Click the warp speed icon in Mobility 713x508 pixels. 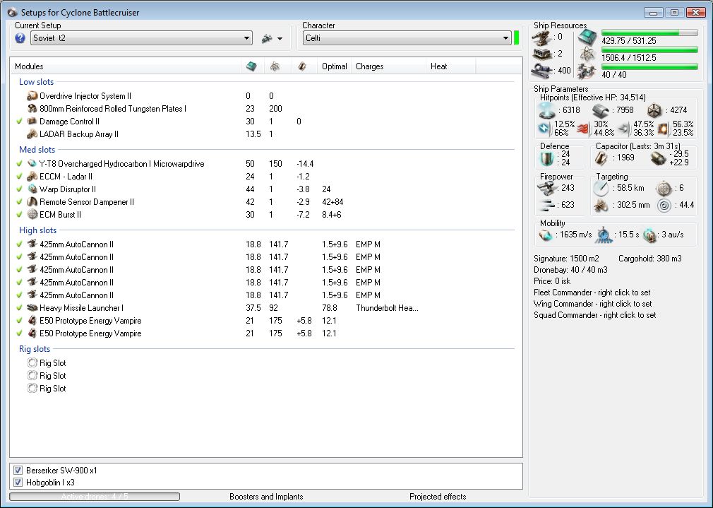click(x=649, y=235)
